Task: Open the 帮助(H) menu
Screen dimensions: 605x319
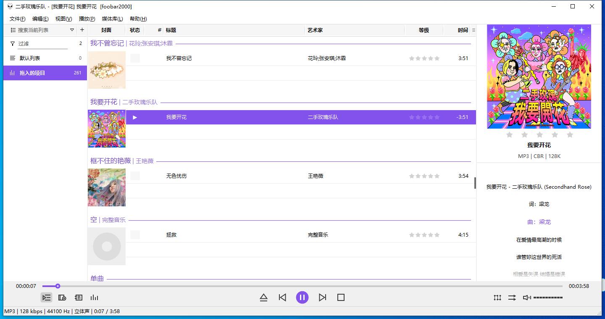Action: 138,19
